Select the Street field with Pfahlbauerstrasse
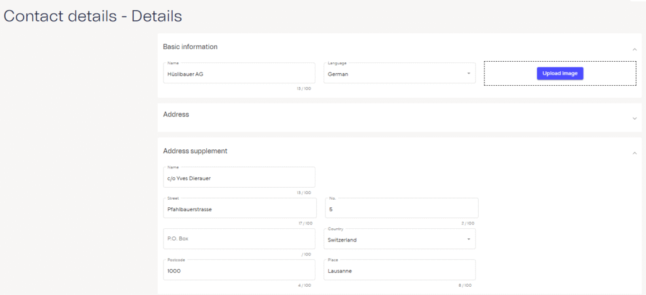This screenshot has width=646, height=295. (238, 209)
